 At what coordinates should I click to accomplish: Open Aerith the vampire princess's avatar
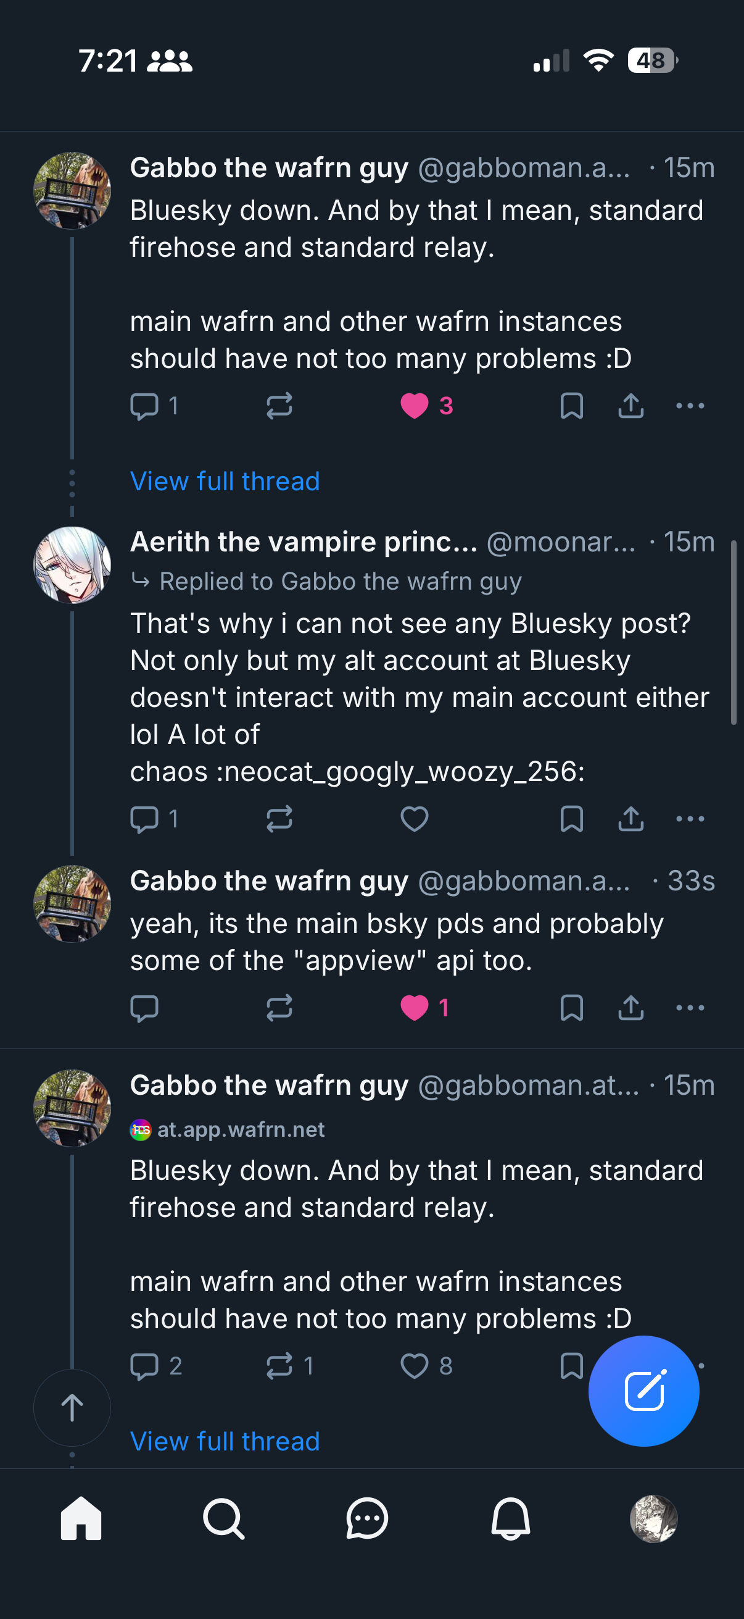coord(72,565)
